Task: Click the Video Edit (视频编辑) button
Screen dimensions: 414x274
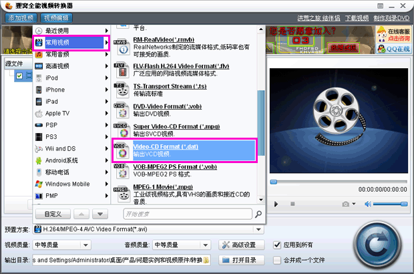Action: click(56, 18)
